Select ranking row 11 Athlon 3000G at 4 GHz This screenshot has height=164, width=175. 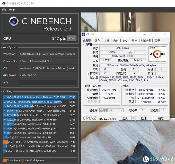click(x=40, y=142)
